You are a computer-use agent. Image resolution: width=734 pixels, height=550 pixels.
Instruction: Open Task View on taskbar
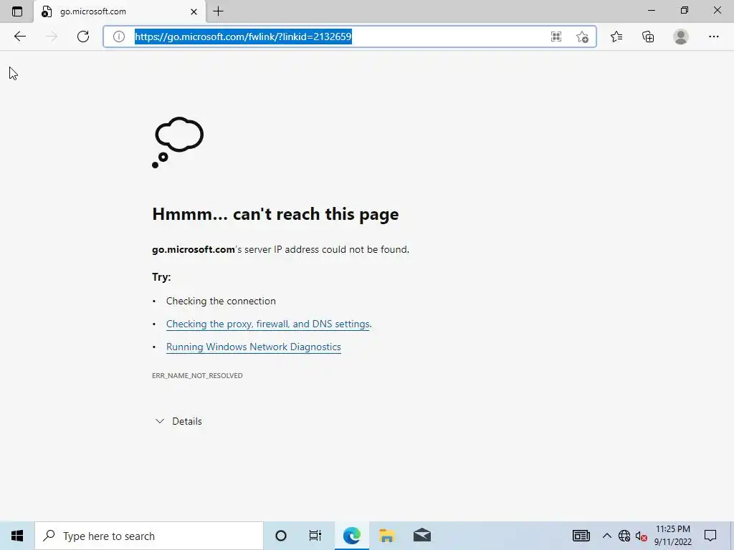click(315, 536)
